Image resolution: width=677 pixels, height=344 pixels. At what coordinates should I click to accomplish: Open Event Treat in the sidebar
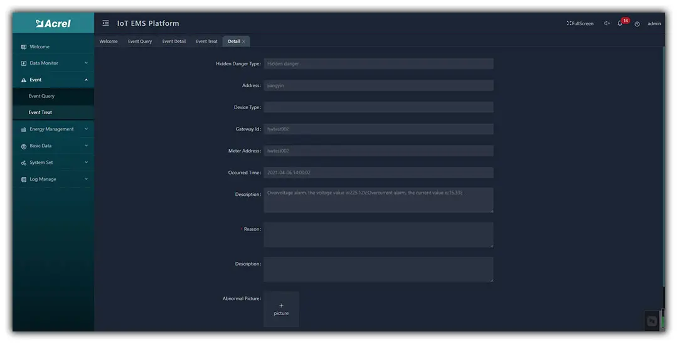[41, 112]
